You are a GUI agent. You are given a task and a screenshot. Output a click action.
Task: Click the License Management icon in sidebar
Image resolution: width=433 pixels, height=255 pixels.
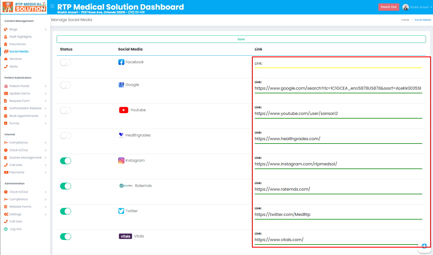pos(6,157)
